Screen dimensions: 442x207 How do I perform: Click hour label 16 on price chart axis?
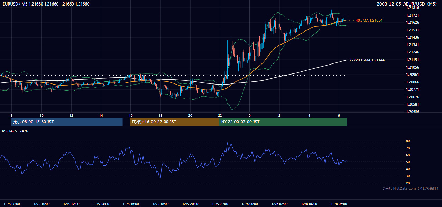[131, 115]
